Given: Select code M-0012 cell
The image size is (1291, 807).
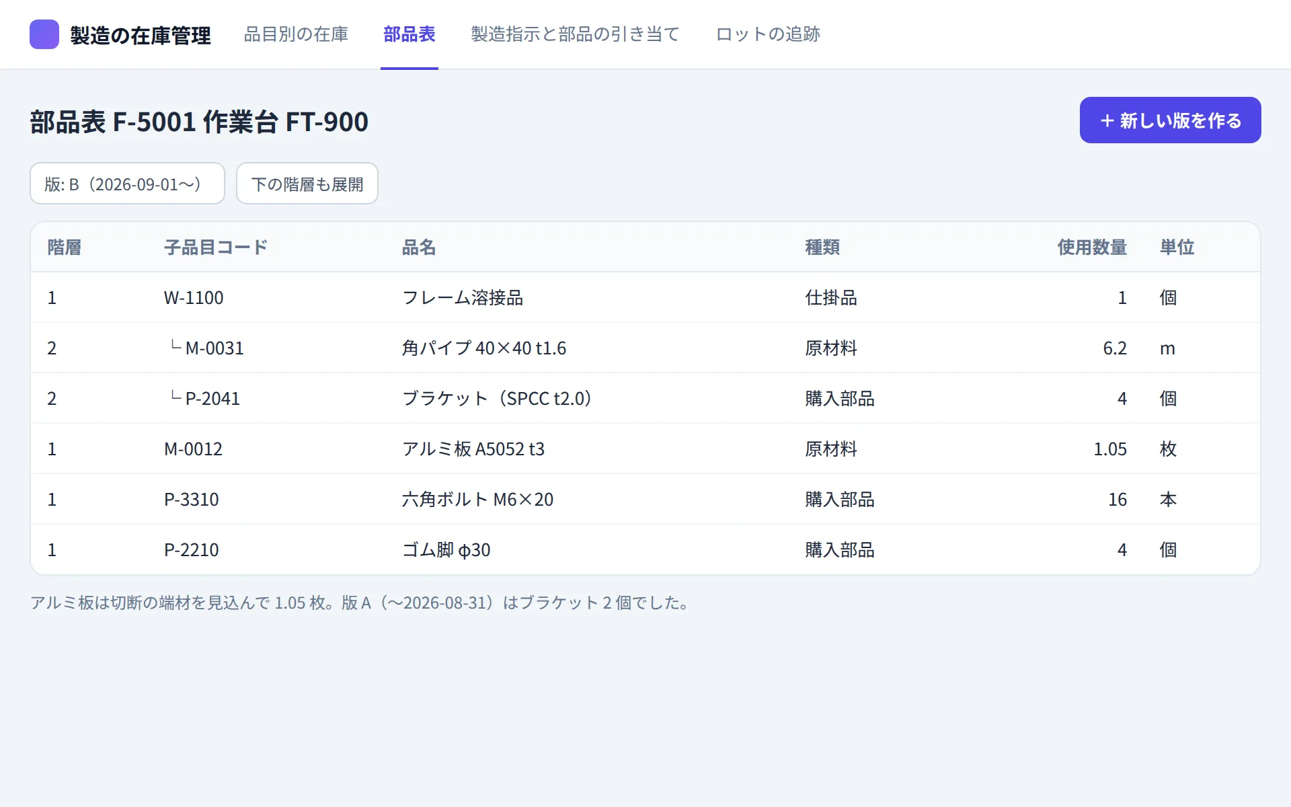Looking at the screenshot, I should [x=193, y=449].
